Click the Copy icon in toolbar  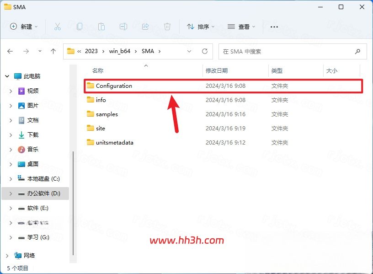[x=80, y=27]
